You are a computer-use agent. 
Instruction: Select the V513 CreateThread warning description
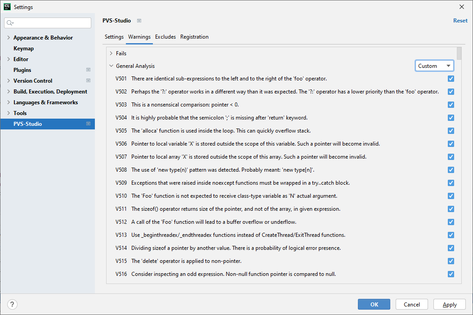pos(238,235)
